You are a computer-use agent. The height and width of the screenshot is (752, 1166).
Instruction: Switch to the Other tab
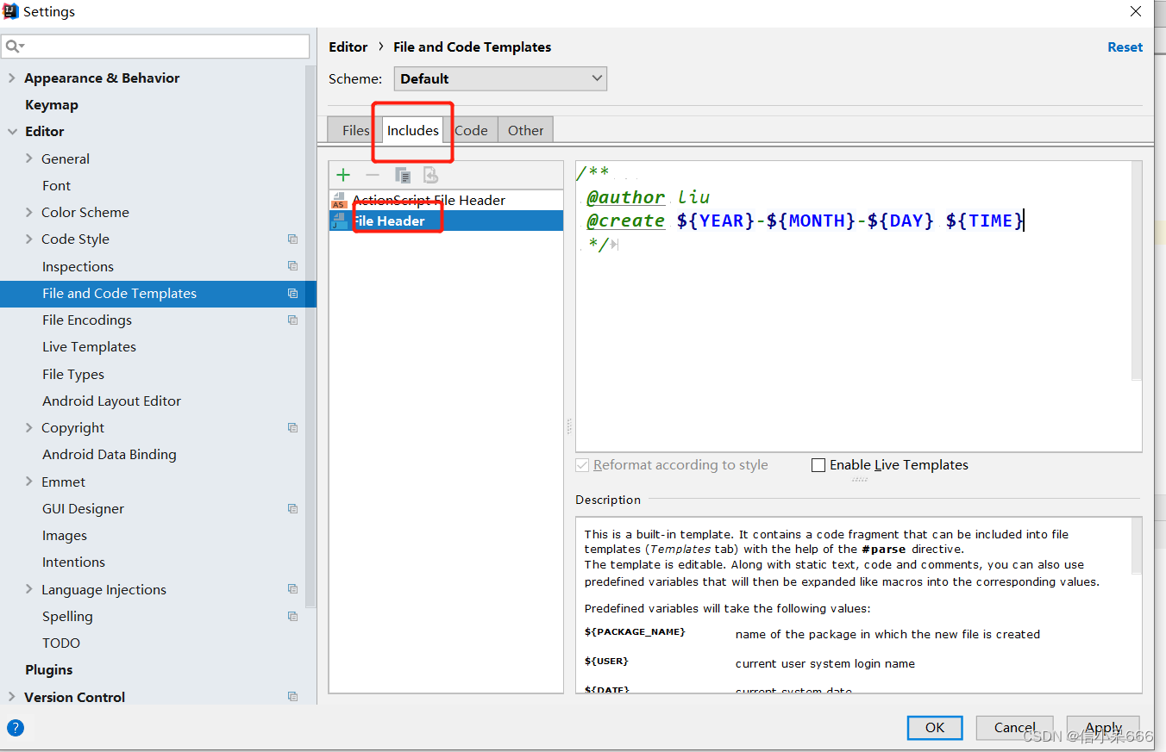525,130
